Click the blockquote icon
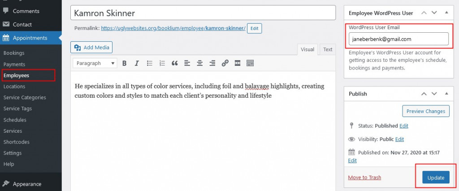 (x=175, y=63)
